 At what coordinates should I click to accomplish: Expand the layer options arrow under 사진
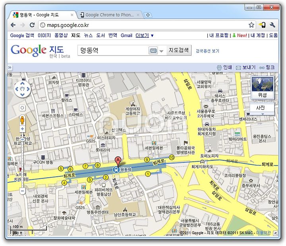263,114
